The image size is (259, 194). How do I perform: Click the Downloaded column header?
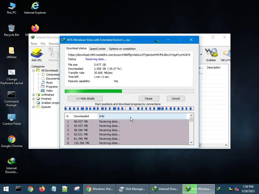click(85, 116)
